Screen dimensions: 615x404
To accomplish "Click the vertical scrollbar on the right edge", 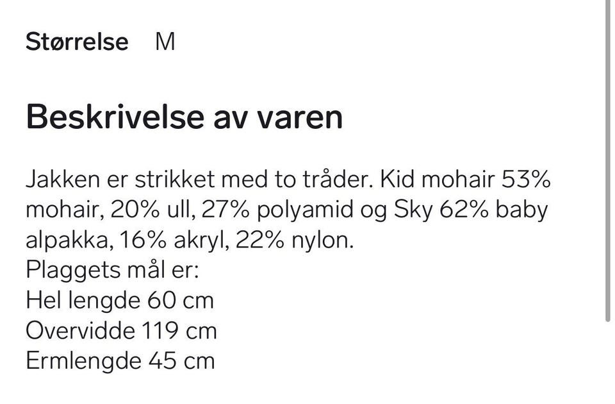I will pyautogui.click(x=608, y=160).
